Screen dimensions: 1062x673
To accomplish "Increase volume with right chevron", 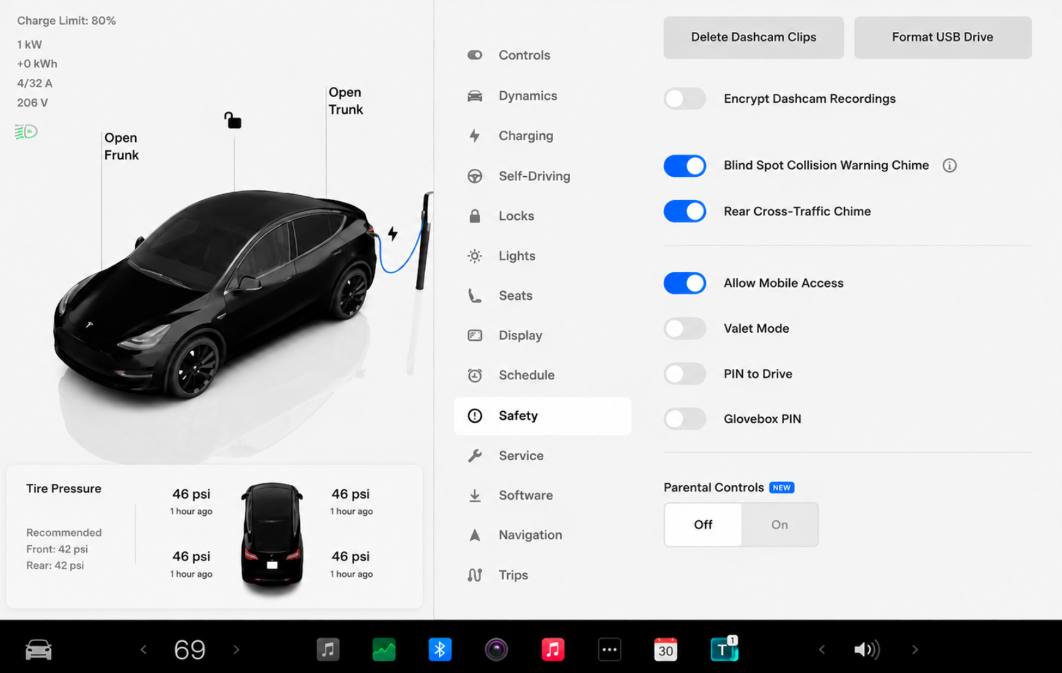I will click(915, 649).
